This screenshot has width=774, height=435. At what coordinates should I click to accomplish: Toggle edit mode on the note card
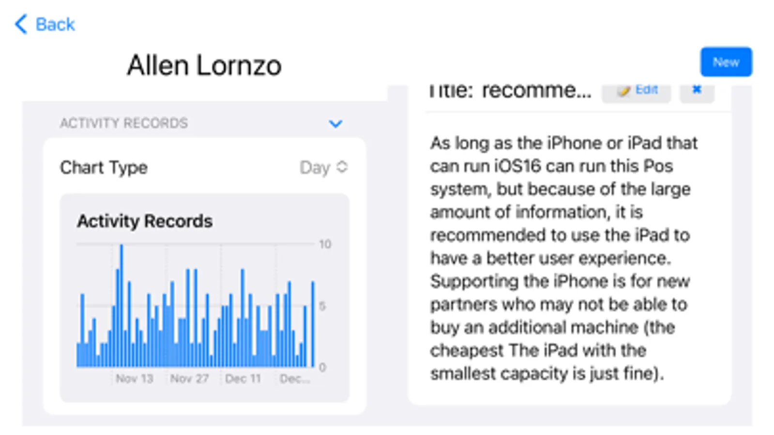click(x=637, y=90)
